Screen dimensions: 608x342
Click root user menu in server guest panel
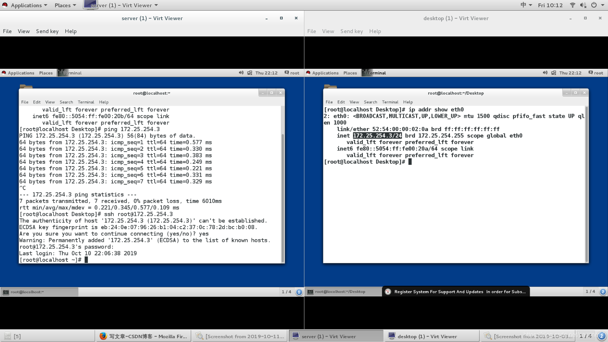coord(292,73)
